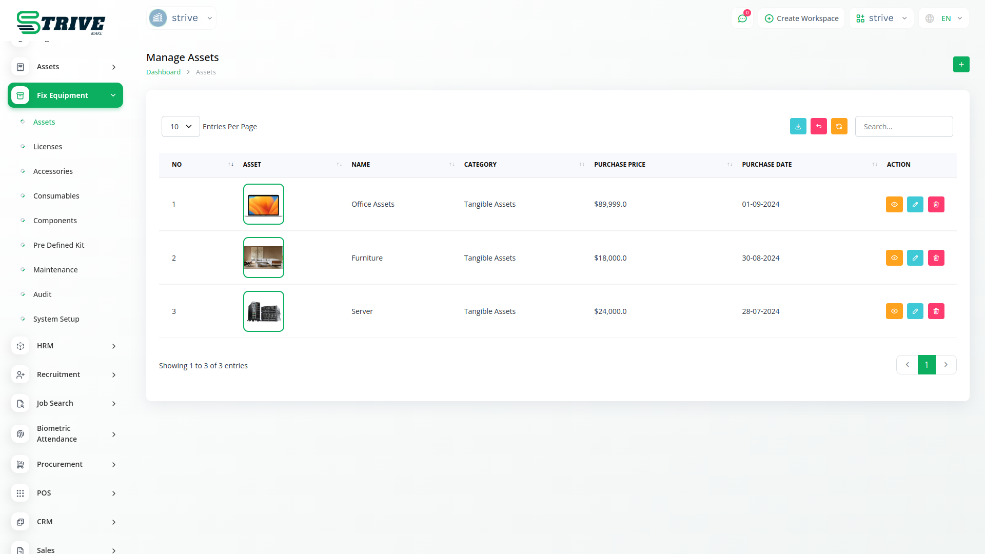985x554 pixels.
Task: Open the EN language dropdown
Action: (x=944, y=18)
